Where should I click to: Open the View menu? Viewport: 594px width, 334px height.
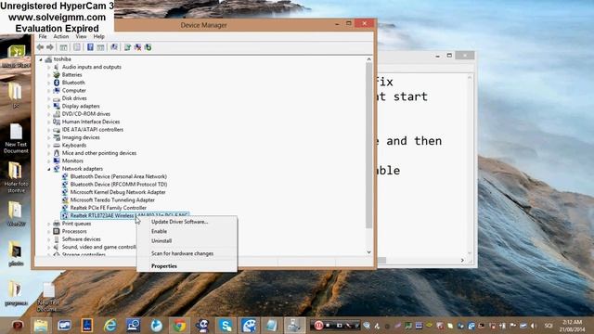pyautogui.click(x=81, y=37)
